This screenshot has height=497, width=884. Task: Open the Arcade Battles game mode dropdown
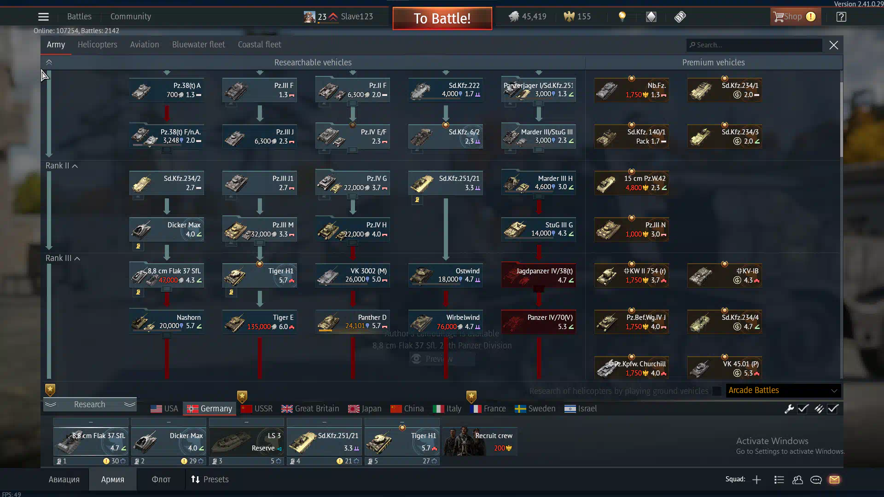783,391
